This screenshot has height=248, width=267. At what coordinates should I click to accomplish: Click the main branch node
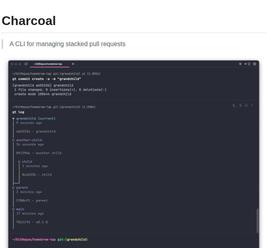(20, 209)
